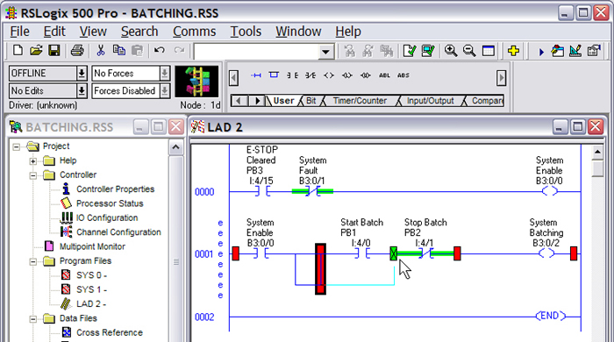
Task: Undo the last action
Action: coord(159,51)
